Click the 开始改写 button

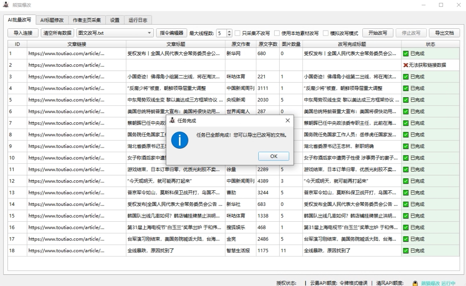tap(378, 33)
